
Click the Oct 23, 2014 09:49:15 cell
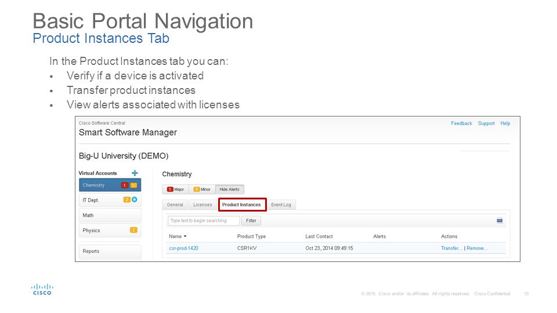330,248
